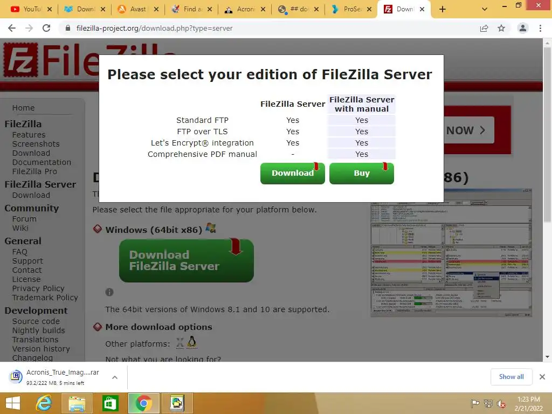
Task: Click the info icon below download button
Action: [109, 292]
